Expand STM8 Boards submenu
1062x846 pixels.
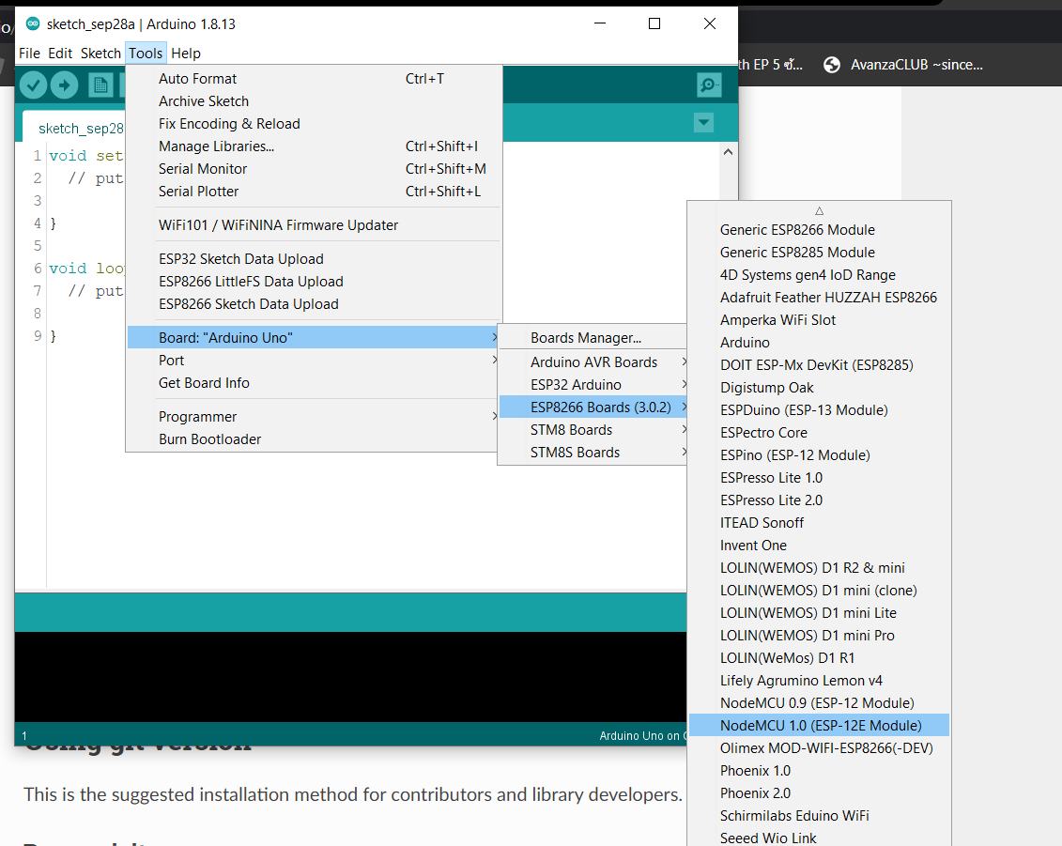[x=593, y=429]
